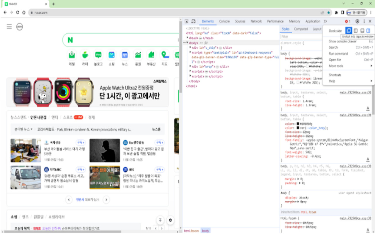Click the red error count indicator
This screenshot has height=234, width=375.
tap(347, 21)
